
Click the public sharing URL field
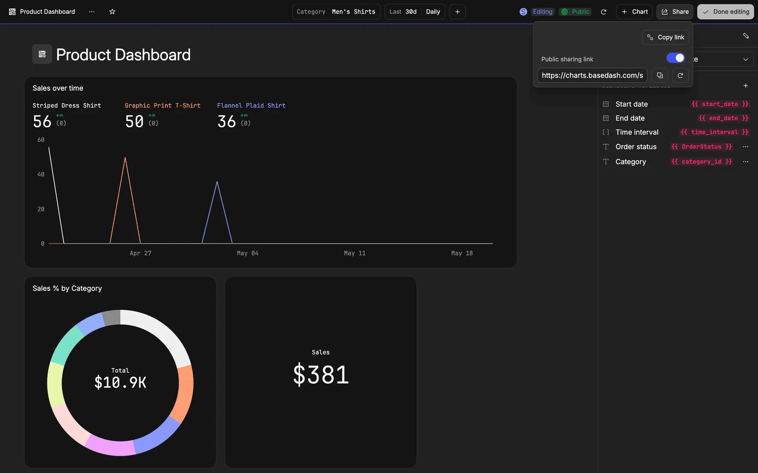pyautogui.click(x=592, y=75)
